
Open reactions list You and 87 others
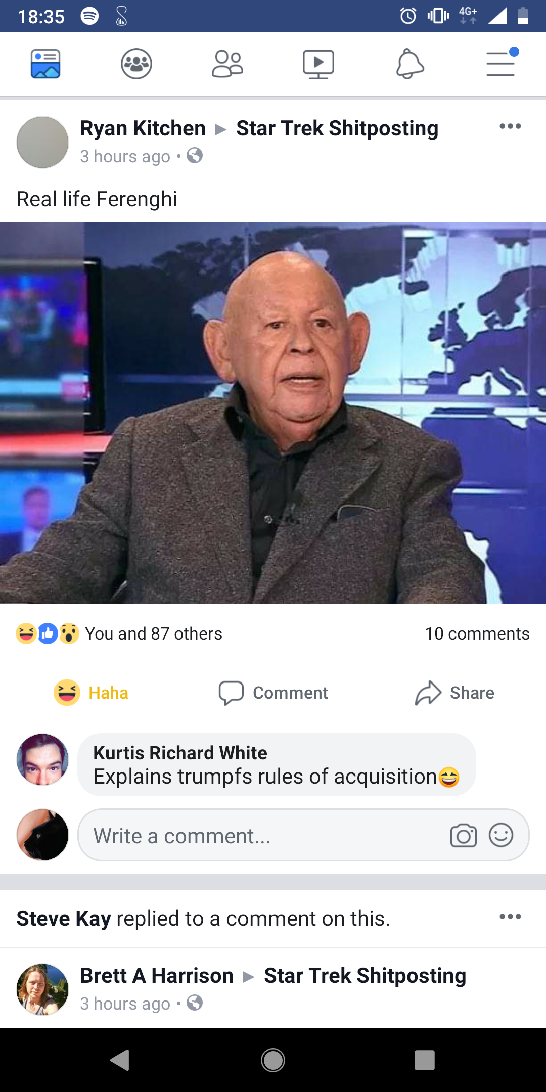pyautogui.click(x=119, y=633)
